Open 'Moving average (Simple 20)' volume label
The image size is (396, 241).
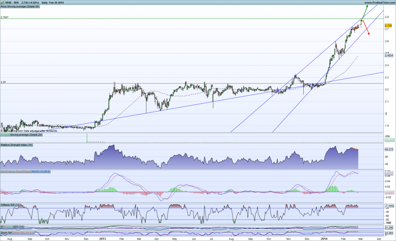pyautogui.click(x=26, y=135)
